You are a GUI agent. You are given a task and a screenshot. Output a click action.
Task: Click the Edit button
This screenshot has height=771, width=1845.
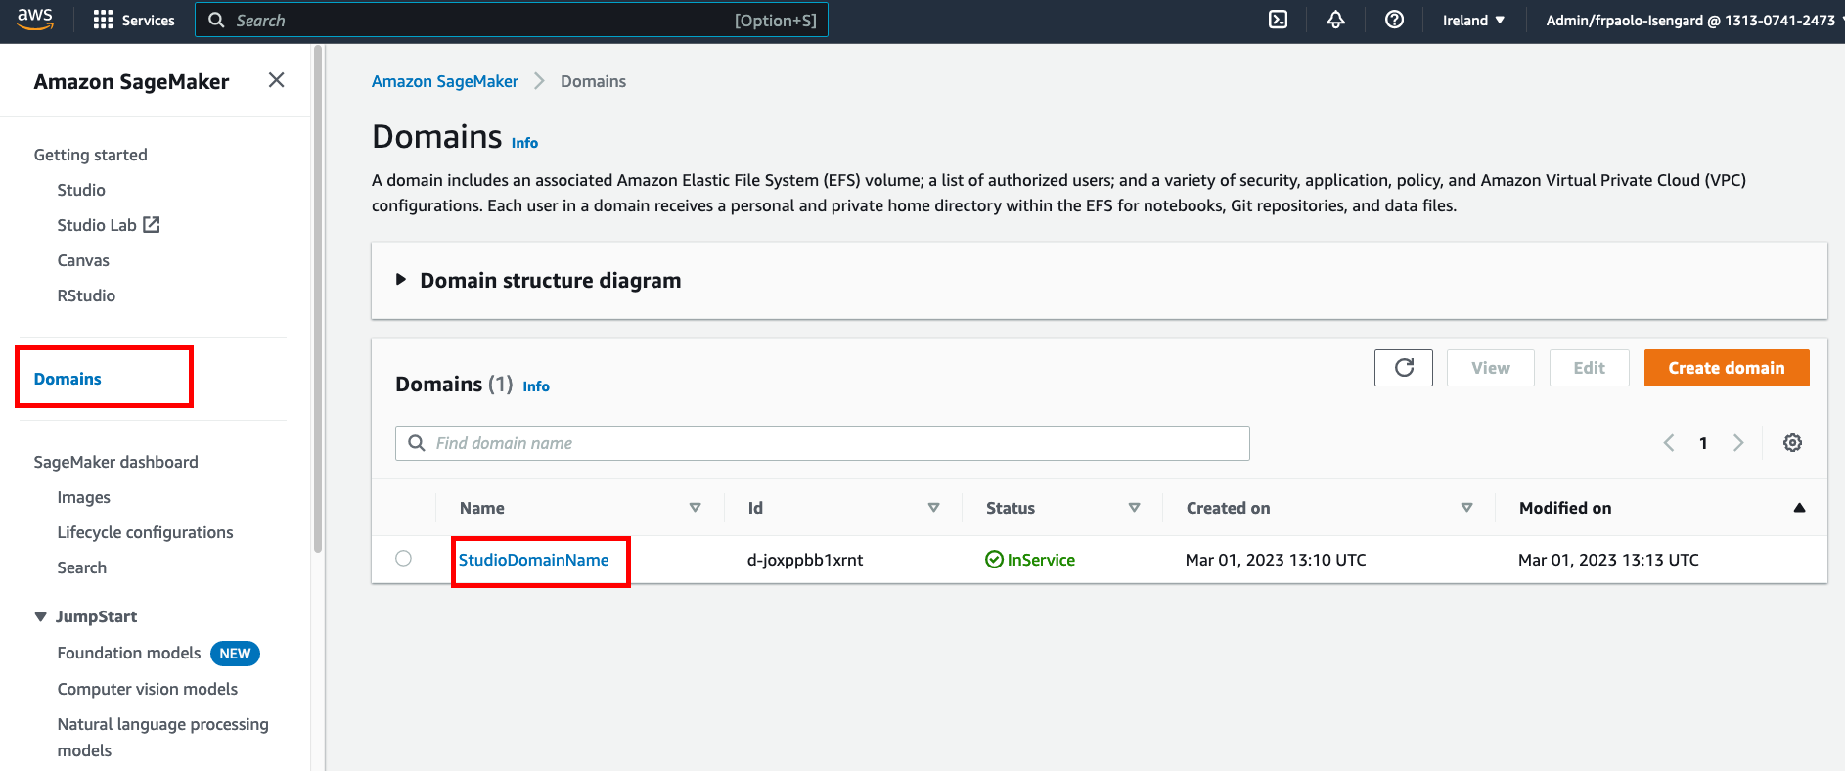(1590, 368)
